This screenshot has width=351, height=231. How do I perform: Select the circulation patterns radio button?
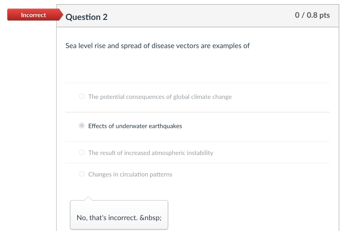tap(82, 174)
